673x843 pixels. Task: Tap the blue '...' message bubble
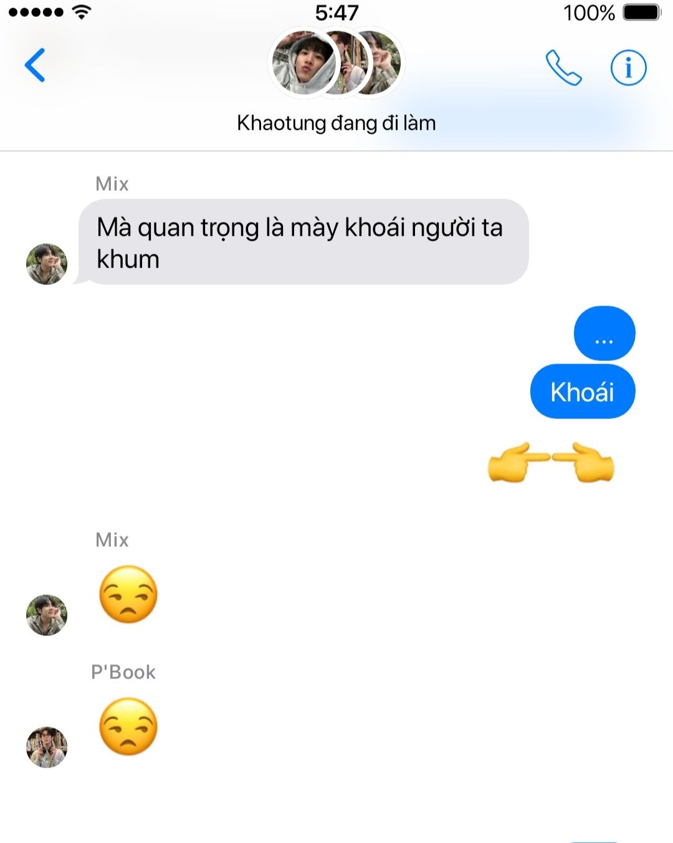tap(604, 334)
